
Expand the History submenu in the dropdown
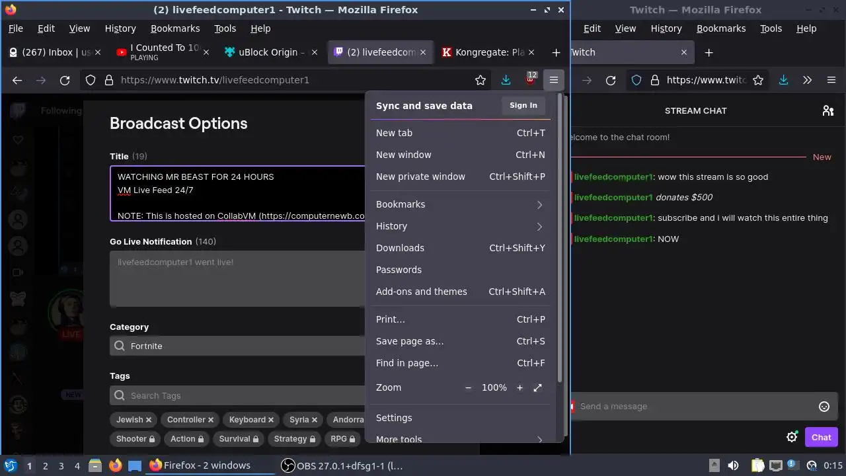tap(461, 226)
